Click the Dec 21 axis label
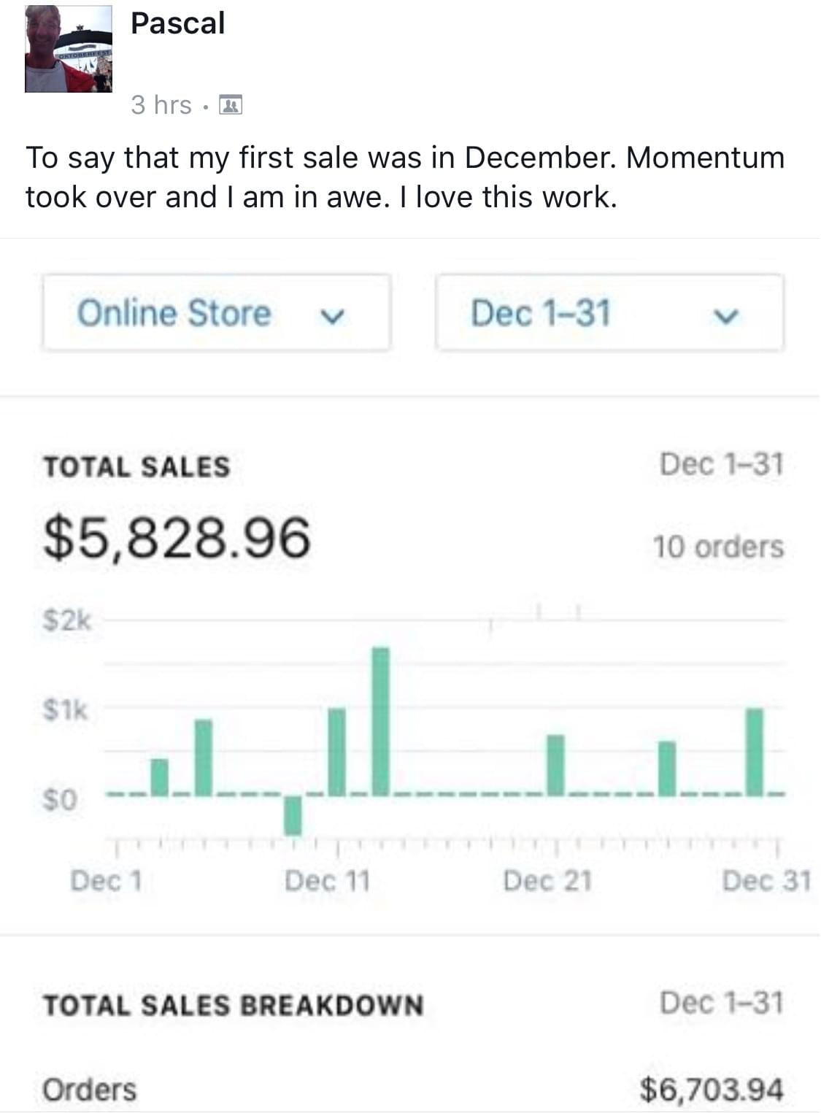This screenshot has width=821, height=1113. coord(547,881)
